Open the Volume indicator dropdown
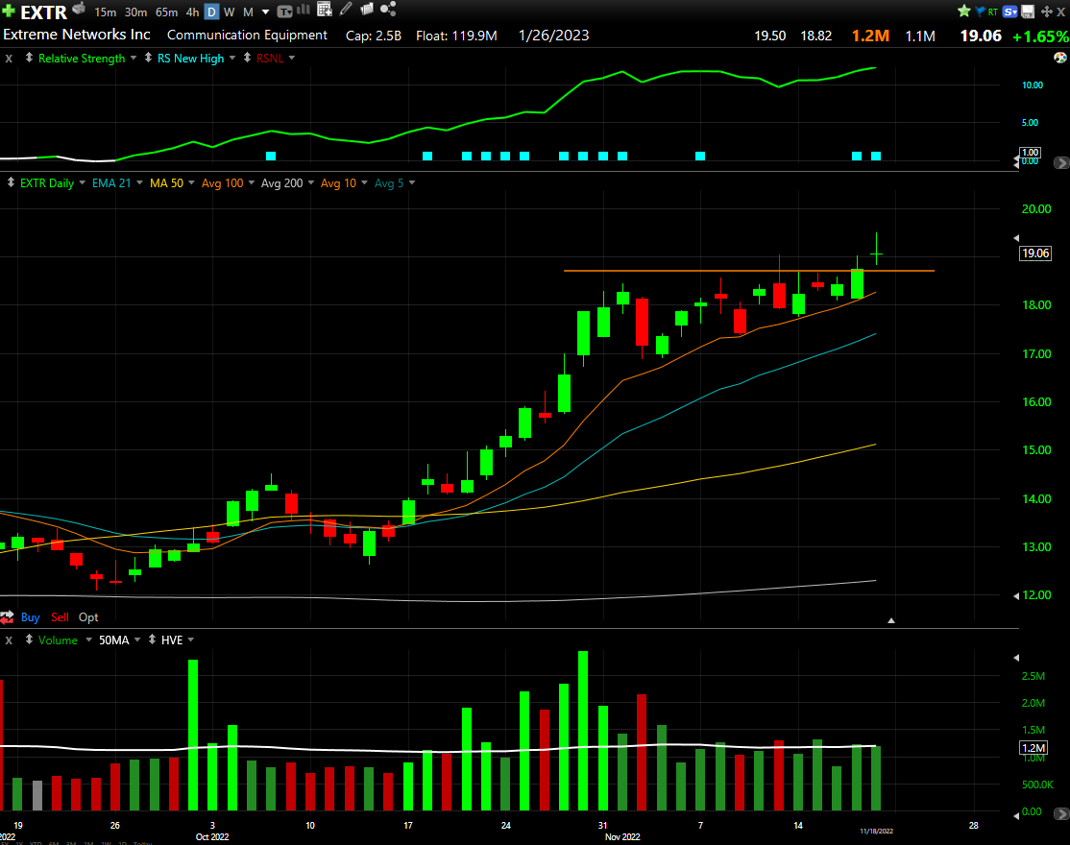1070x845 pixels. [x=88, y=640]
